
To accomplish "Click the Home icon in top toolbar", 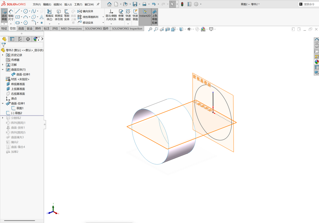I will (x=109, y=4).
